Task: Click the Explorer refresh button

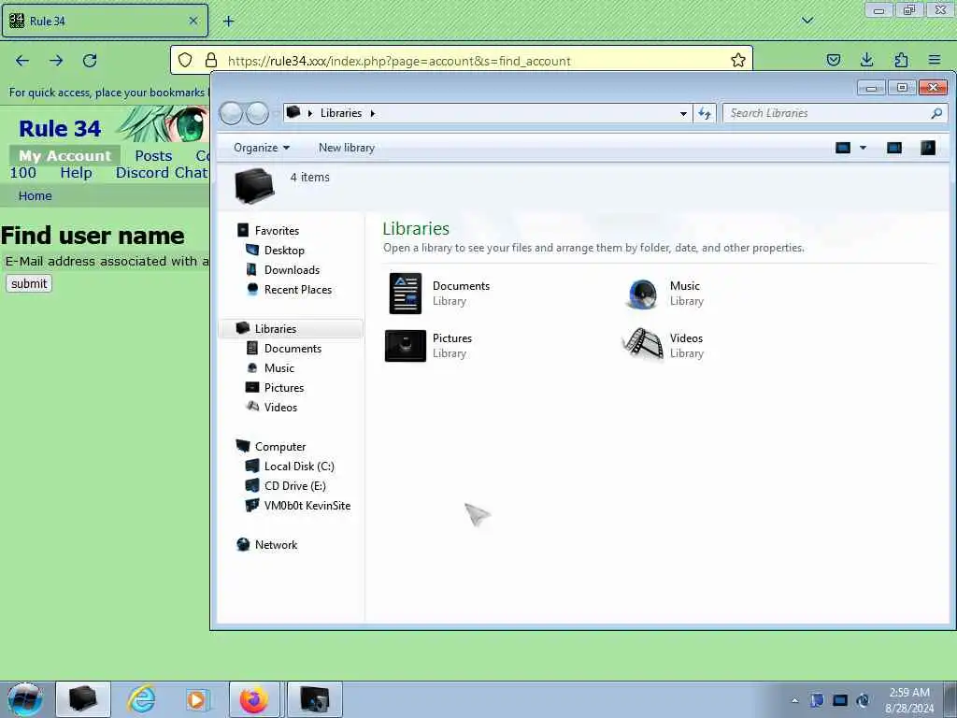Action: [705, 113]
